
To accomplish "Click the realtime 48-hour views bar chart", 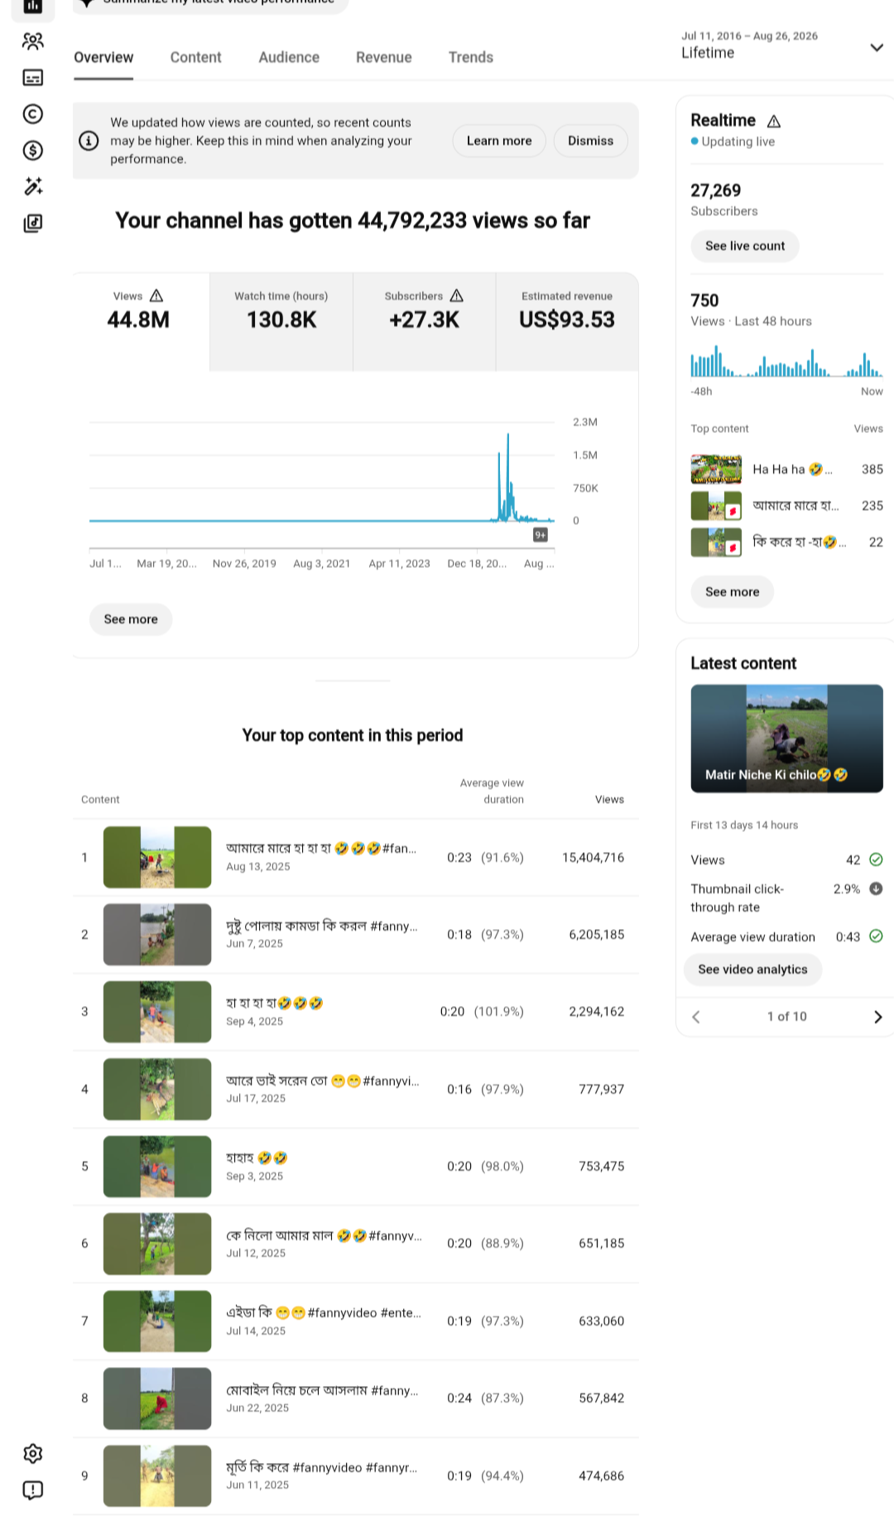I will (787, 363).
